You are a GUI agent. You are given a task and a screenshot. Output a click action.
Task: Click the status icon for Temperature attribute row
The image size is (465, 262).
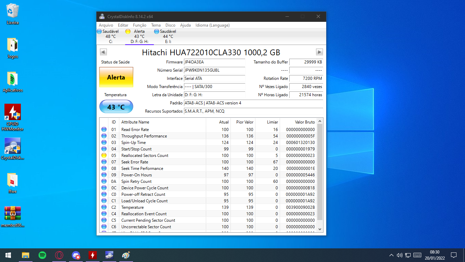[x=104, y=207]
